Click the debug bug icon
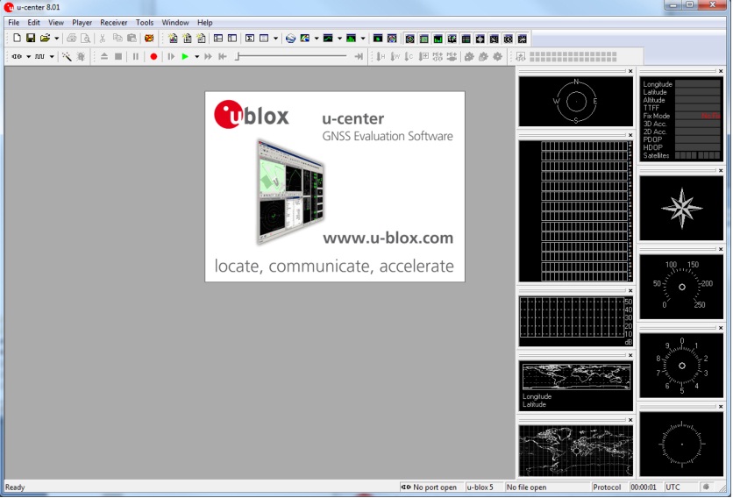Screen dimensions: 733x498 pos(81,57)
